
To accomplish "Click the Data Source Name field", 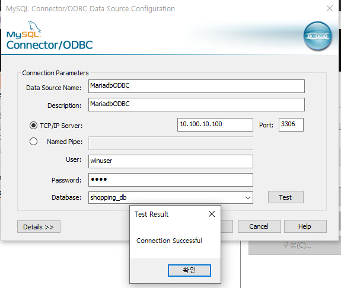I will pos(196,86).
